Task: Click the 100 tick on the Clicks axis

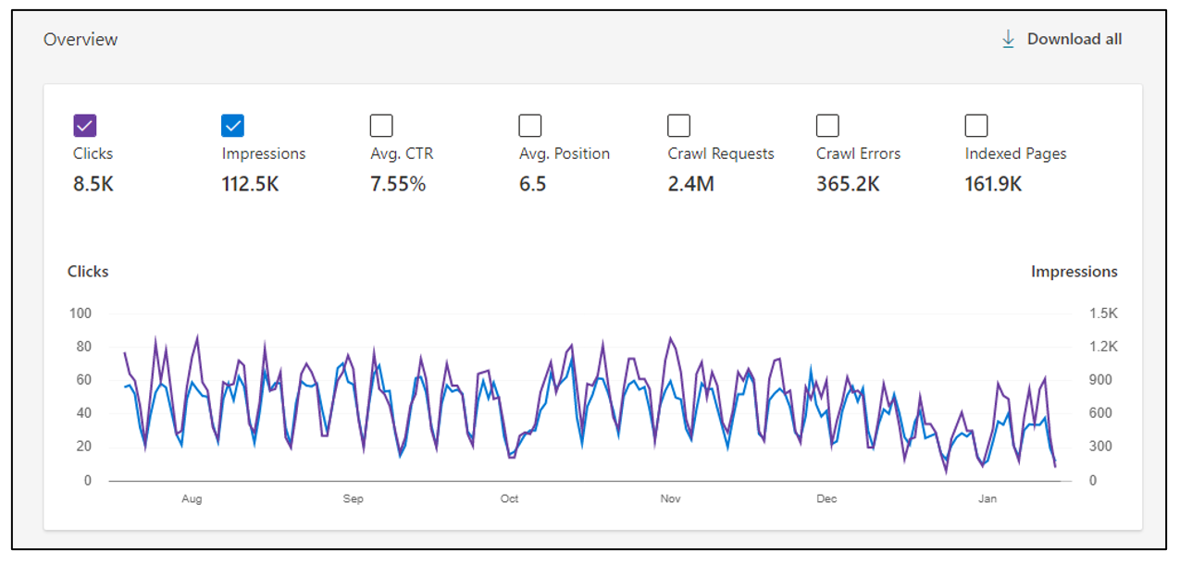Action: tap(81, 313)
